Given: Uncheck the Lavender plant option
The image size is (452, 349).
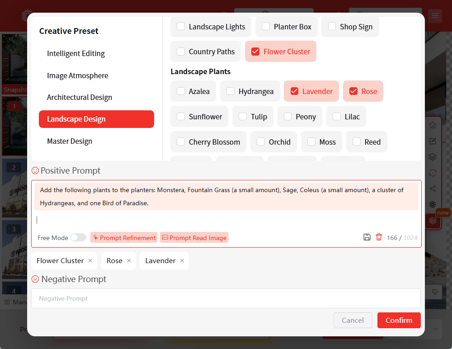Looking at the screenshot, I should tap(294, 91).
